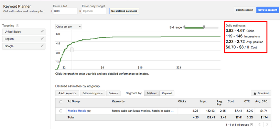Viewport: 280px width, 129px height.
Task: Click Add keywords button
Action: pos(67,93)
